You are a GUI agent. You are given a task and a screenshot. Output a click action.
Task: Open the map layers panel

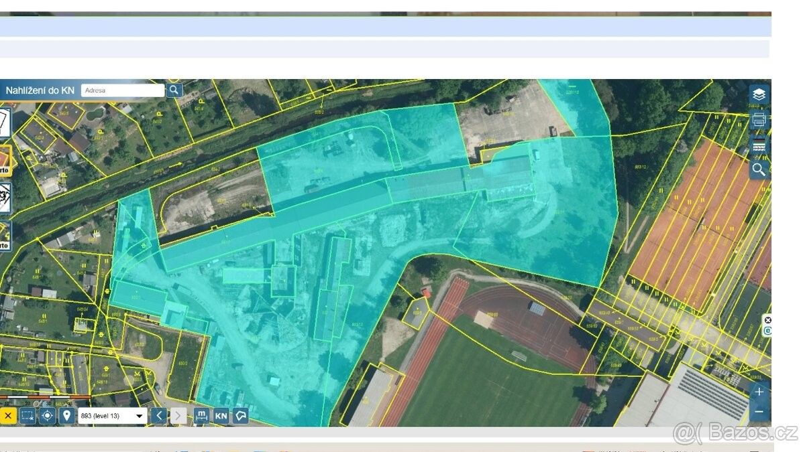[759, 94]
